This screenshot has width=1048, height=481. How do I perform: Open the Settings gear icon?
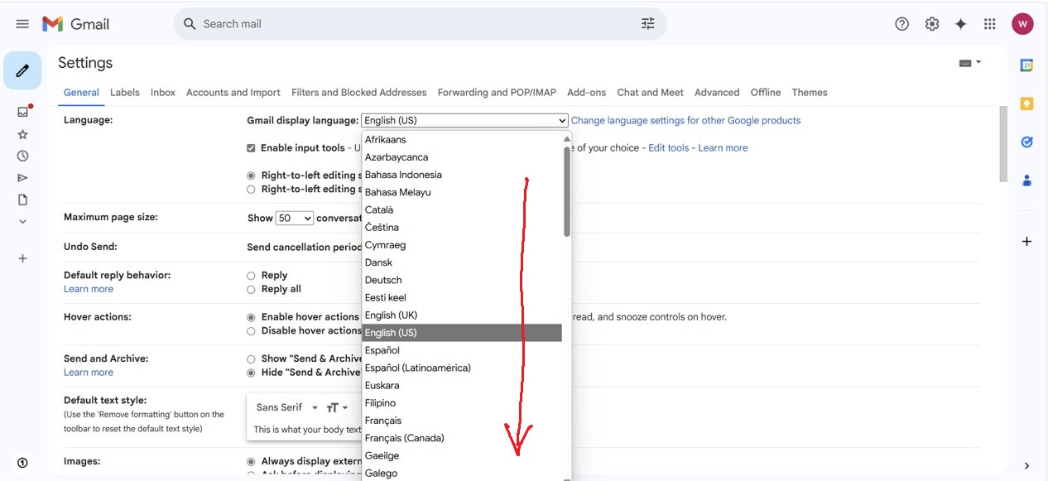932,24
